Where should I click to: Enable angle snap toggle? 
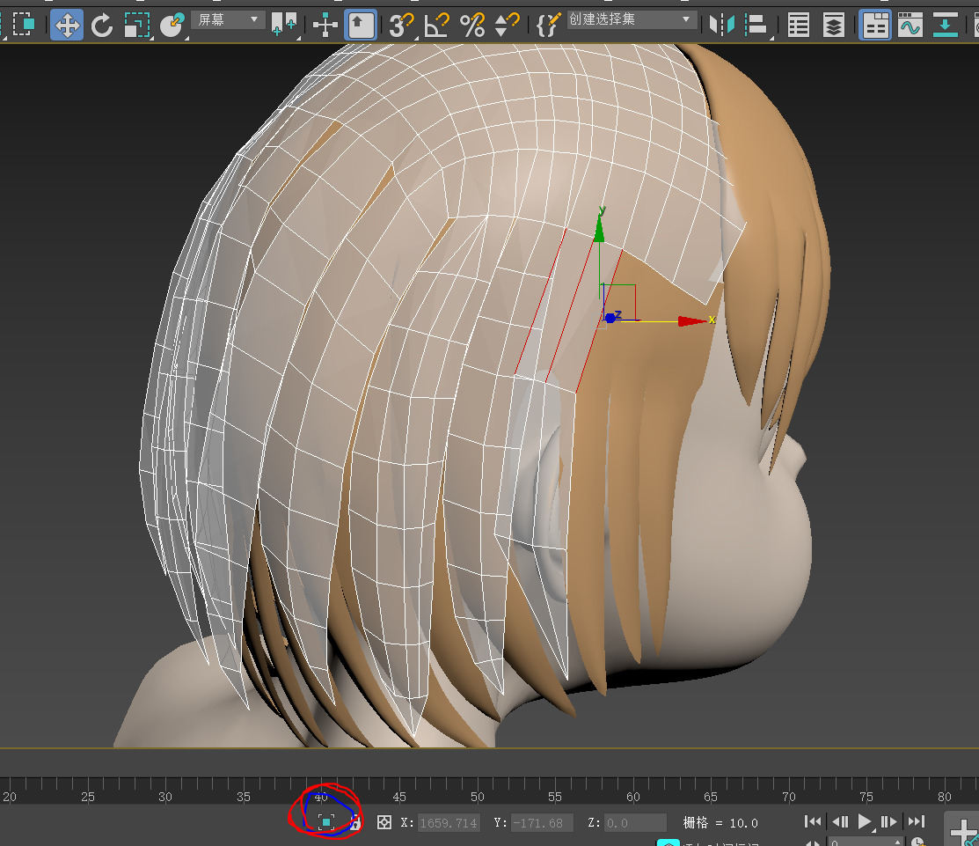[435, 25]
